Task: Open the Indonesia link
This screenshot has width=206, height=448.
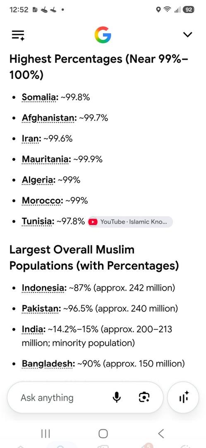Action: pos(44,288)
